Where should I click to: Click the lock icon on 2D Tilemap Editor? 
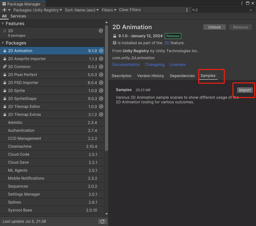(5, 106)
